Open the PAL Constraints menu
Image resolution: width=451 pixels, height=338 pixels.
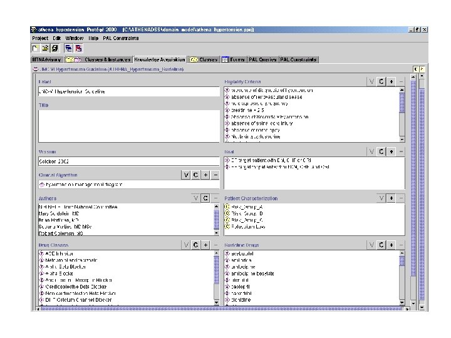coord(121,38)
